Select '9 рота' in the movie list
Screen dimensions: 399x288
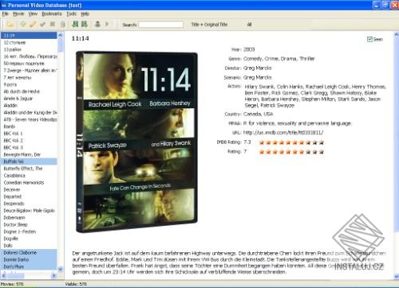(x=29, y=84)
